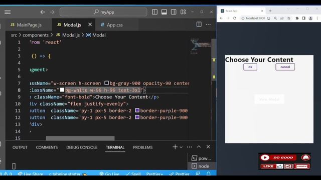The height and width of the screenshot is (180, 321).
Task: Toggle the browser side panel icon
Action: [304, 18]
